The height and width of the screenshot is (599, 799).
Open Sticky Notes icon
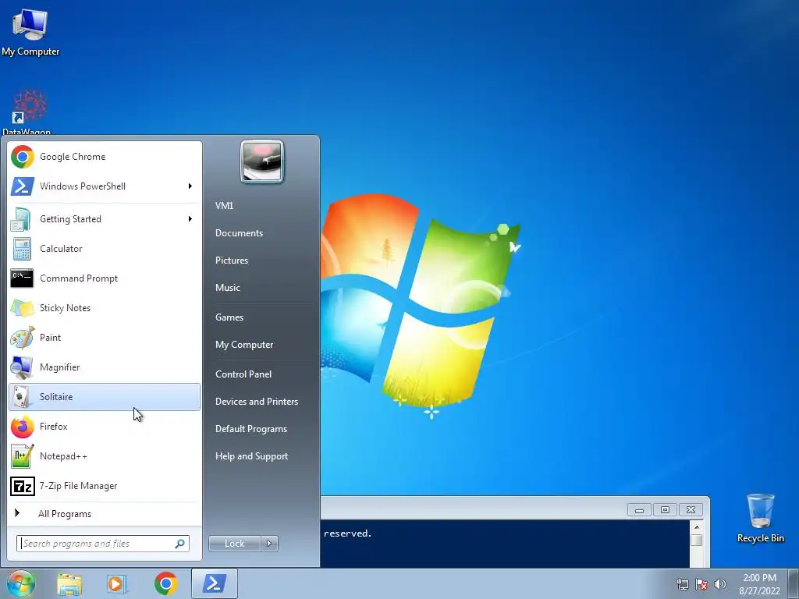(x=22, y=308)
